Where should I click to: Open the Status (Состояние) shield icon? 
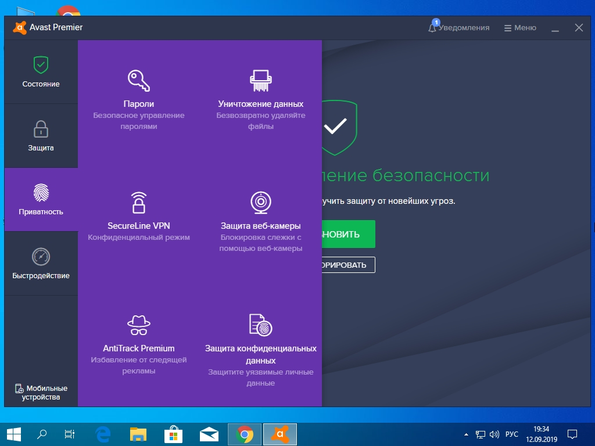41,65
